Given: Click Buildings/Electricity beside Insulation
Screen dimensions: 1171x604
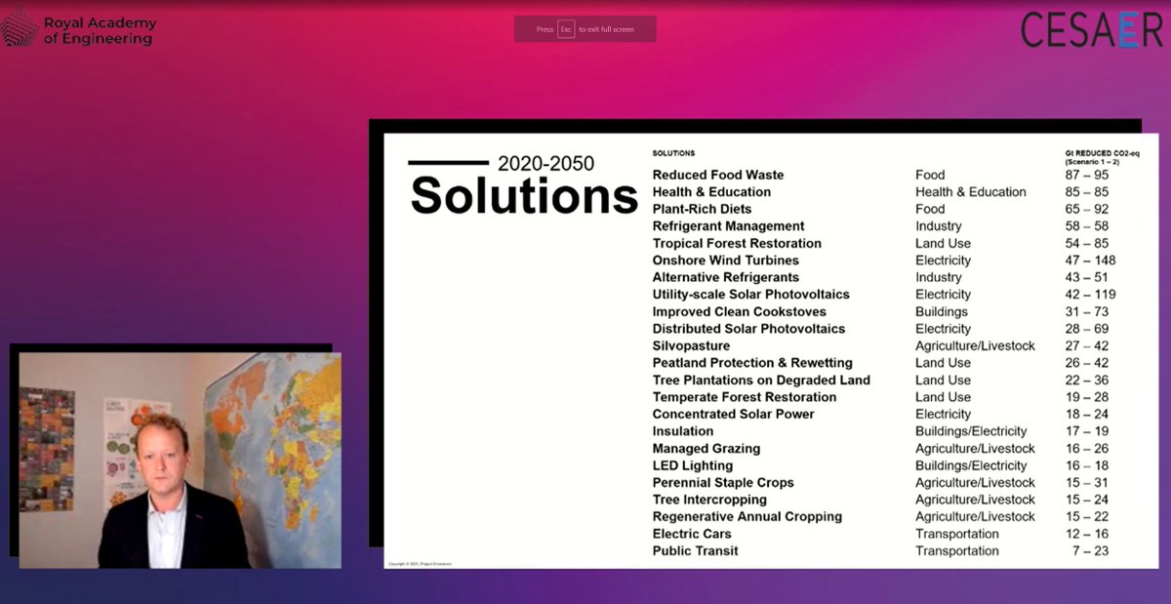Looking at the screenshot, I should [x=971, y=431].
